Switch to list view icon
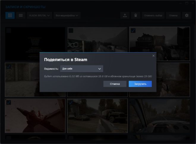The height and width of the screenshot is (144, 196). 21,15
